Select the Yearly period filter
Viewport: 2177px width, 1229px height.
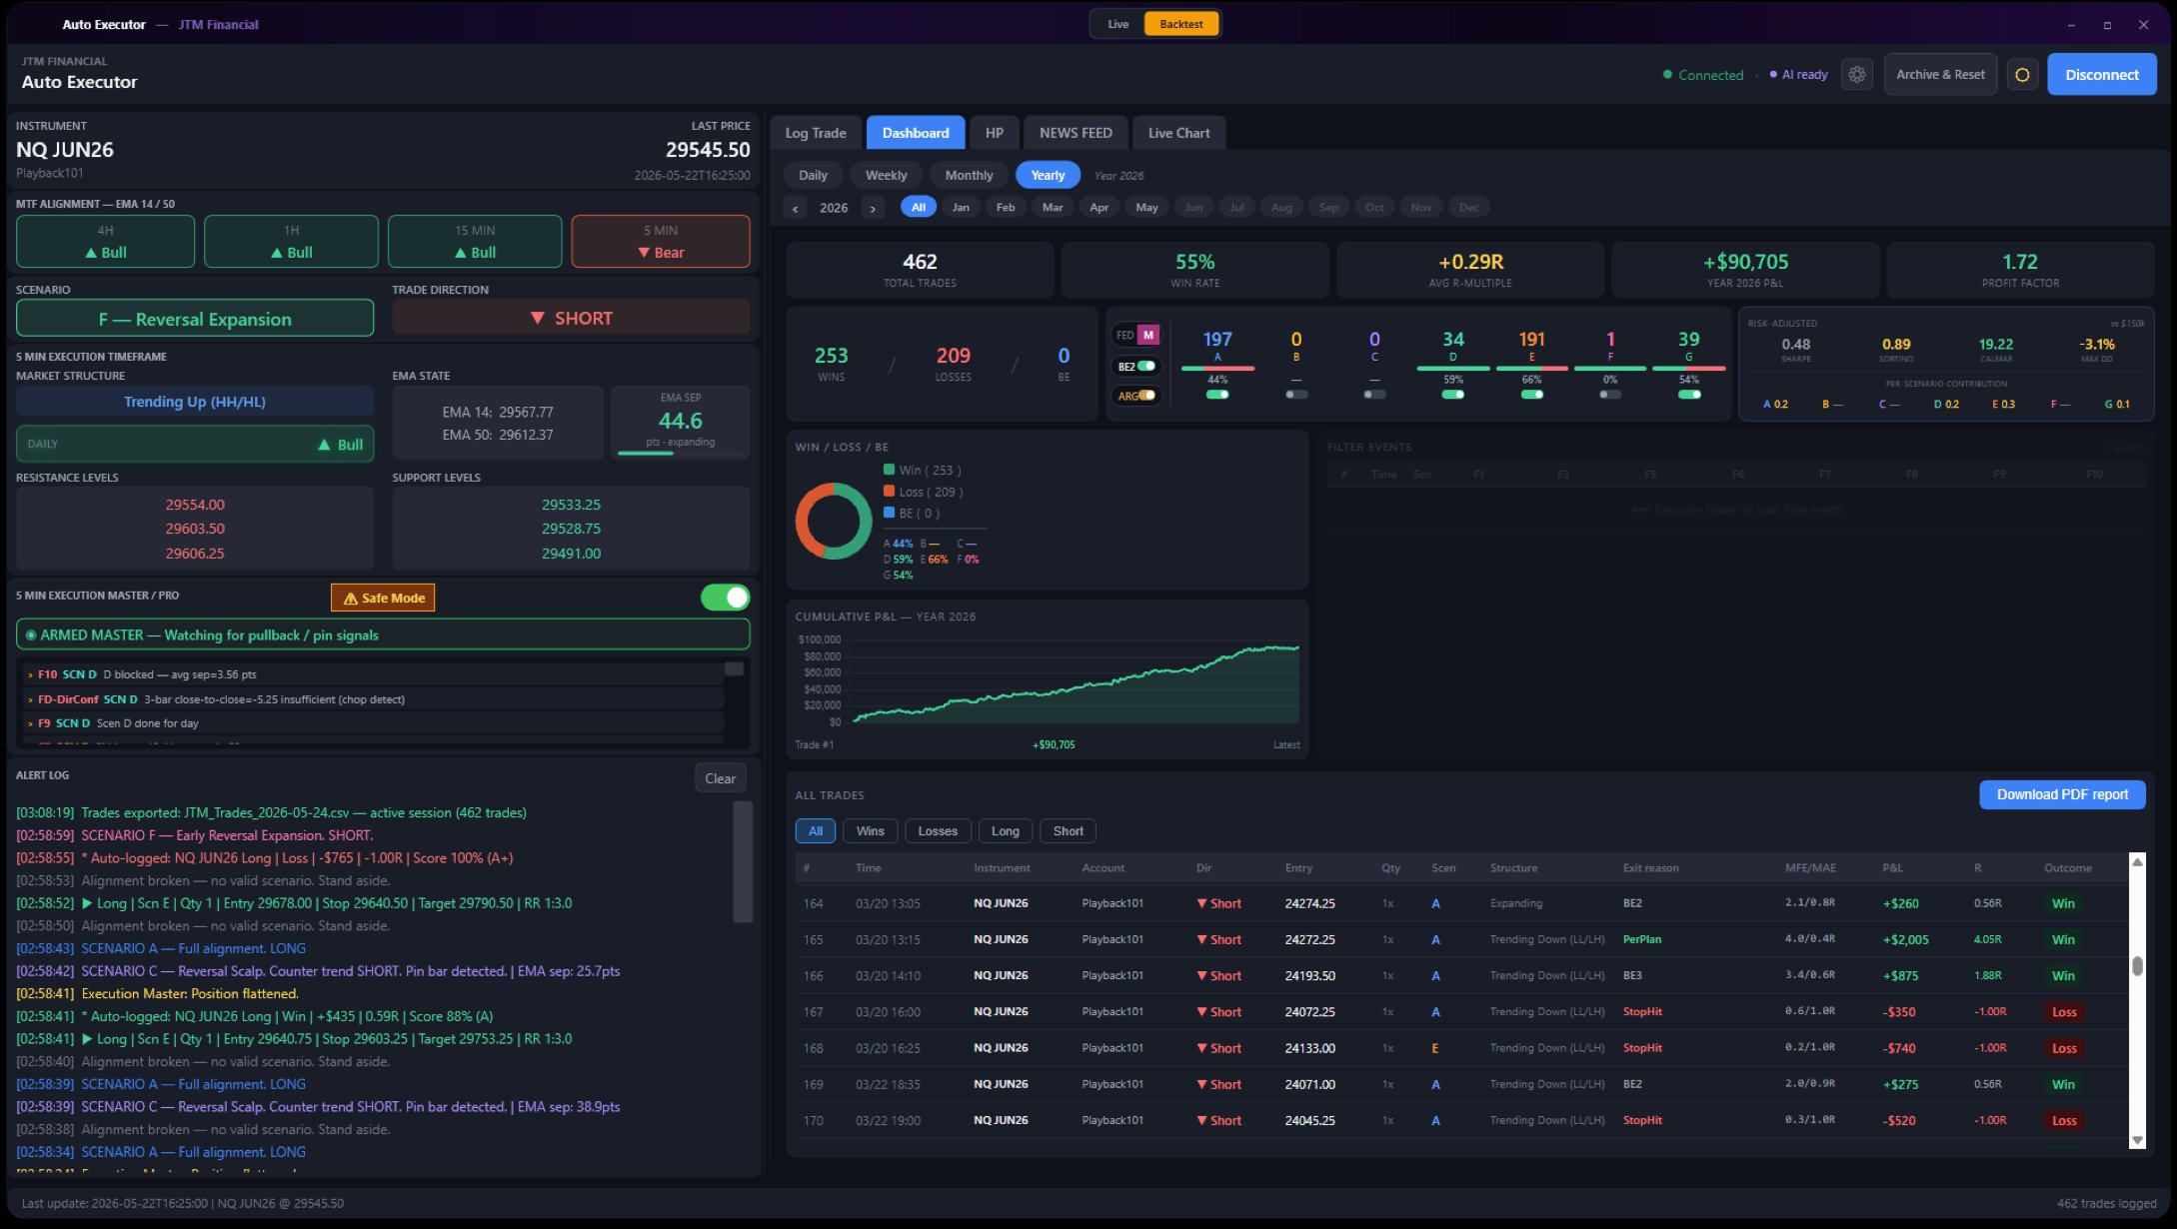coord(1048,175)
